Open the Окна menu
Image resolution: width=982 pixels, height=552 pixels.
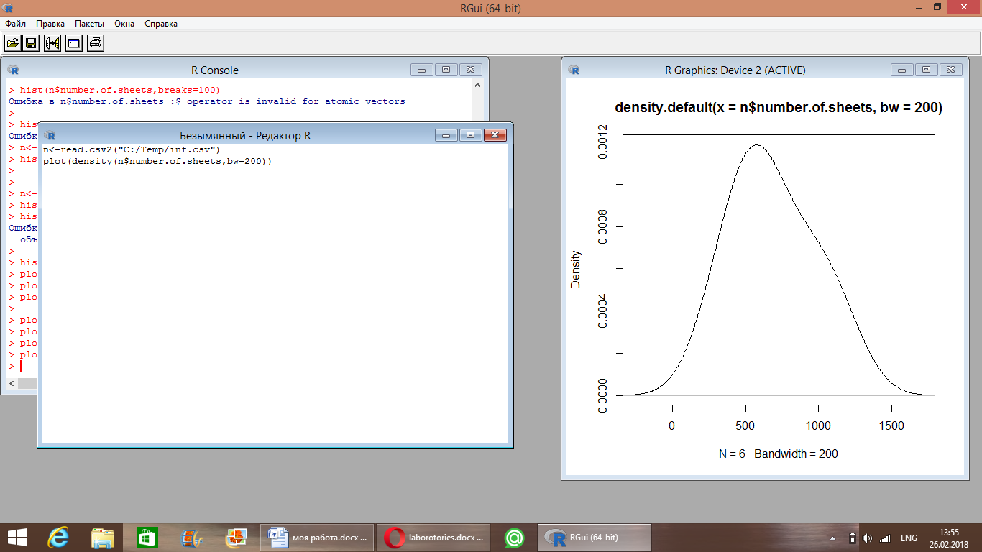tap(124, 24)
